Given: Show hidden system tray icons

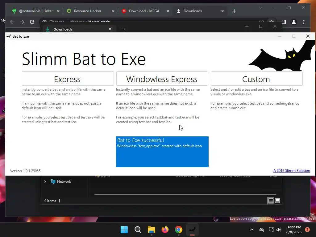Looking at the screenshot, I should click(252, 230).
